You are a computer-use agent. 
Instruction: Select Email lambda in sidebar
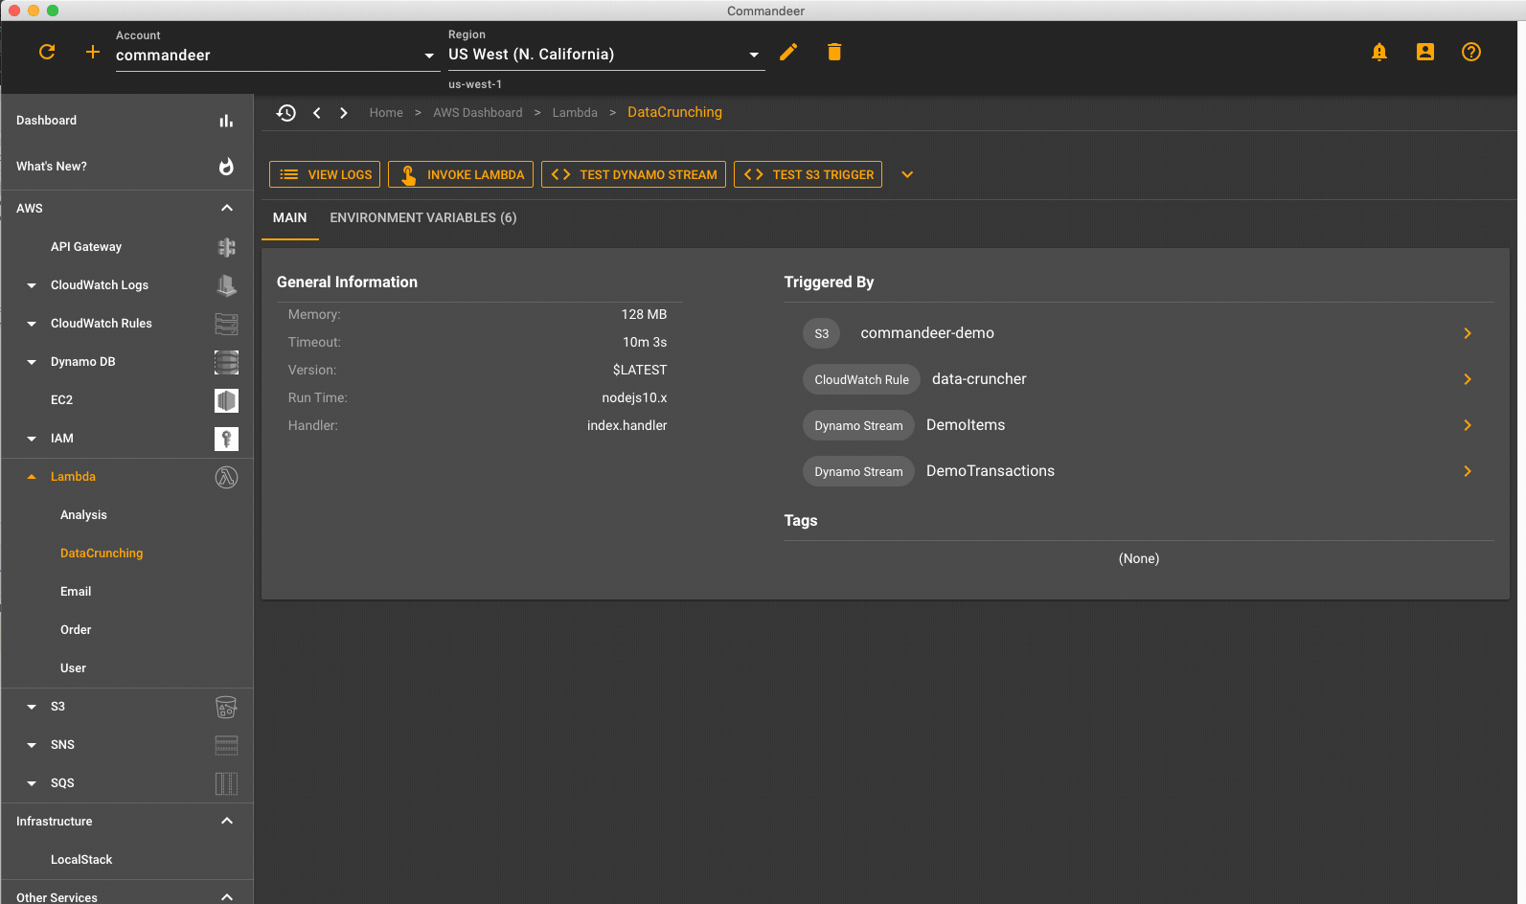pos(76,592)
